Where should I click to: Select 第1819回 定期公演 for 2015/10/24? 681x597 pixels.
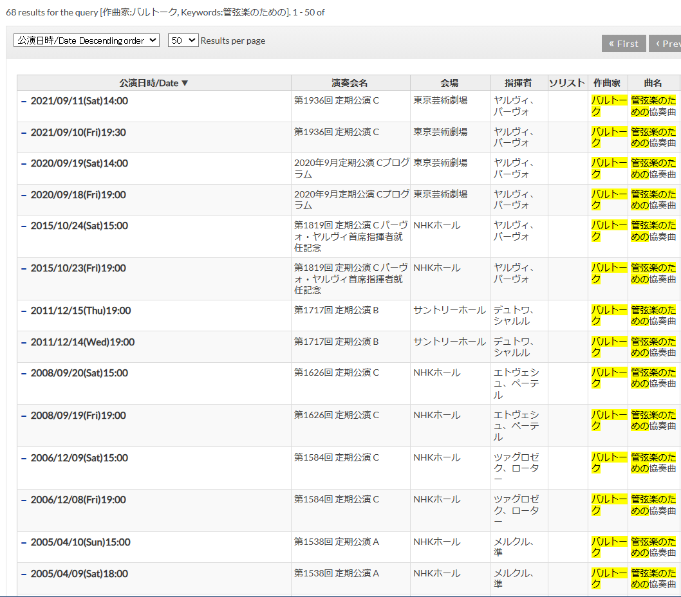351,236
